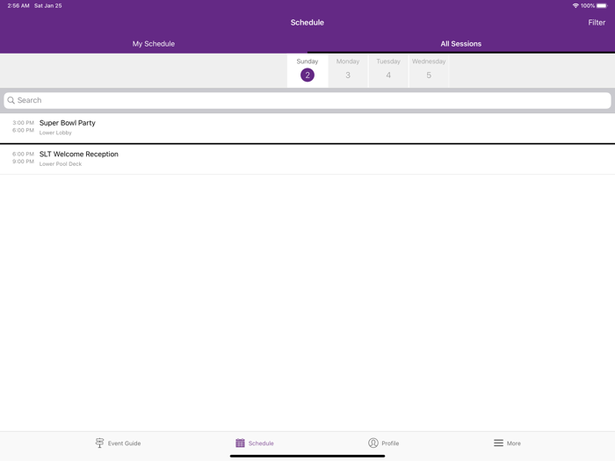Tap the Profile label in bottom bar
The width and height of the screenshot is (615, 461).
pyautogui.click(x=390, y=443)
